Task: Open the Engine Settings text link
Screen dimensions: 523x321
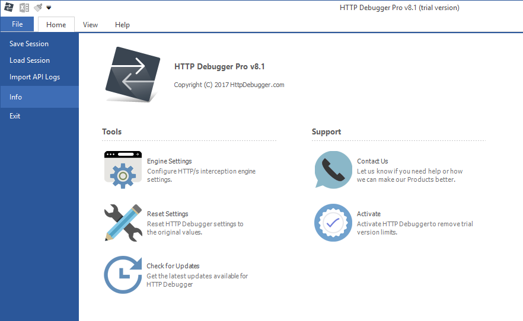Action: tap(170, 161)
